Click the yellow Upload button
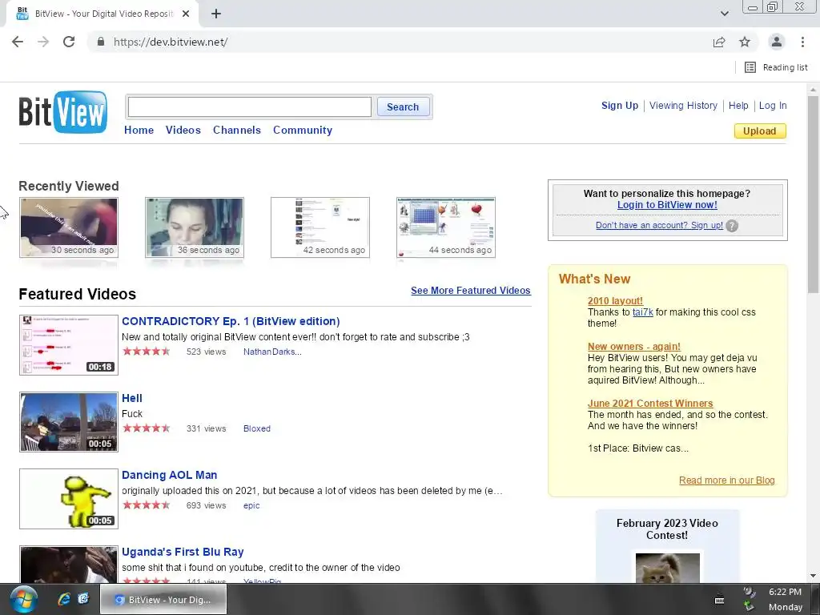This screenshot has height=615, width=820. pyautogui.click(x=759, y=131)
